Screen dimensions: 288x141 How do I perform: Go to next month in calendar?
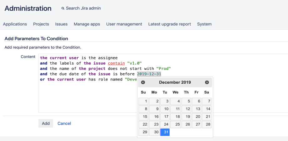pos(207,82)
